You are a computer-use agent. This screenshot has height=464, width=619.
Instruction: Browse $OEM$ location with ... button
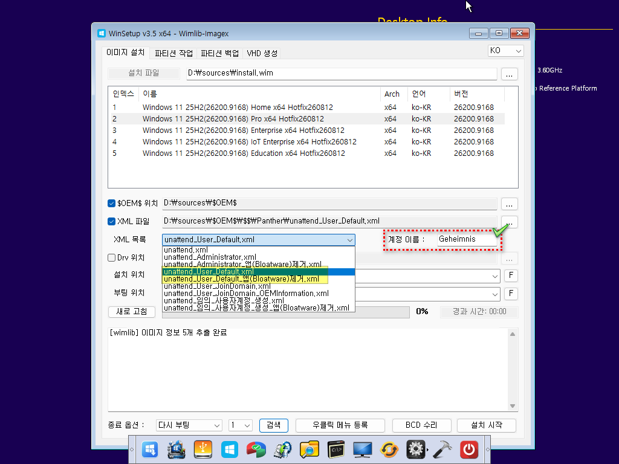pyautogui.click(x=509, y=204)
